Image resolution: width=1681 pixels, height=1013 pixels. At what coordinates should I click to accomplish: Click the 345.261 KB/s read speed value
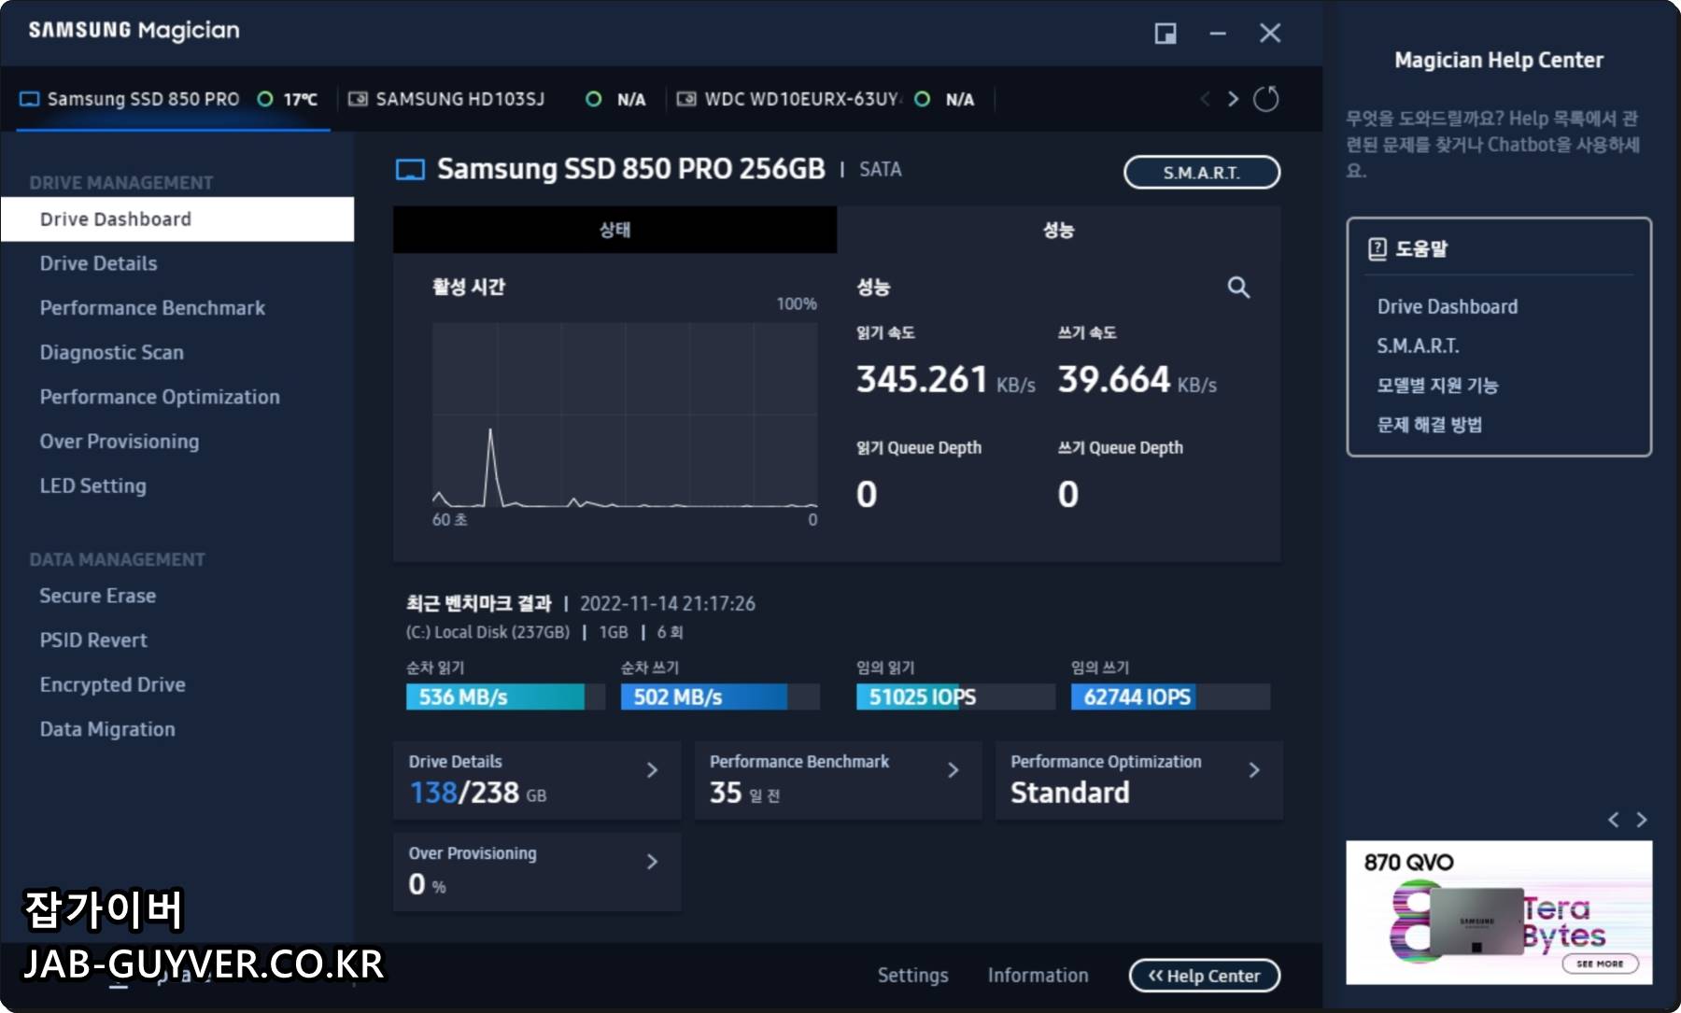point(946,380)
